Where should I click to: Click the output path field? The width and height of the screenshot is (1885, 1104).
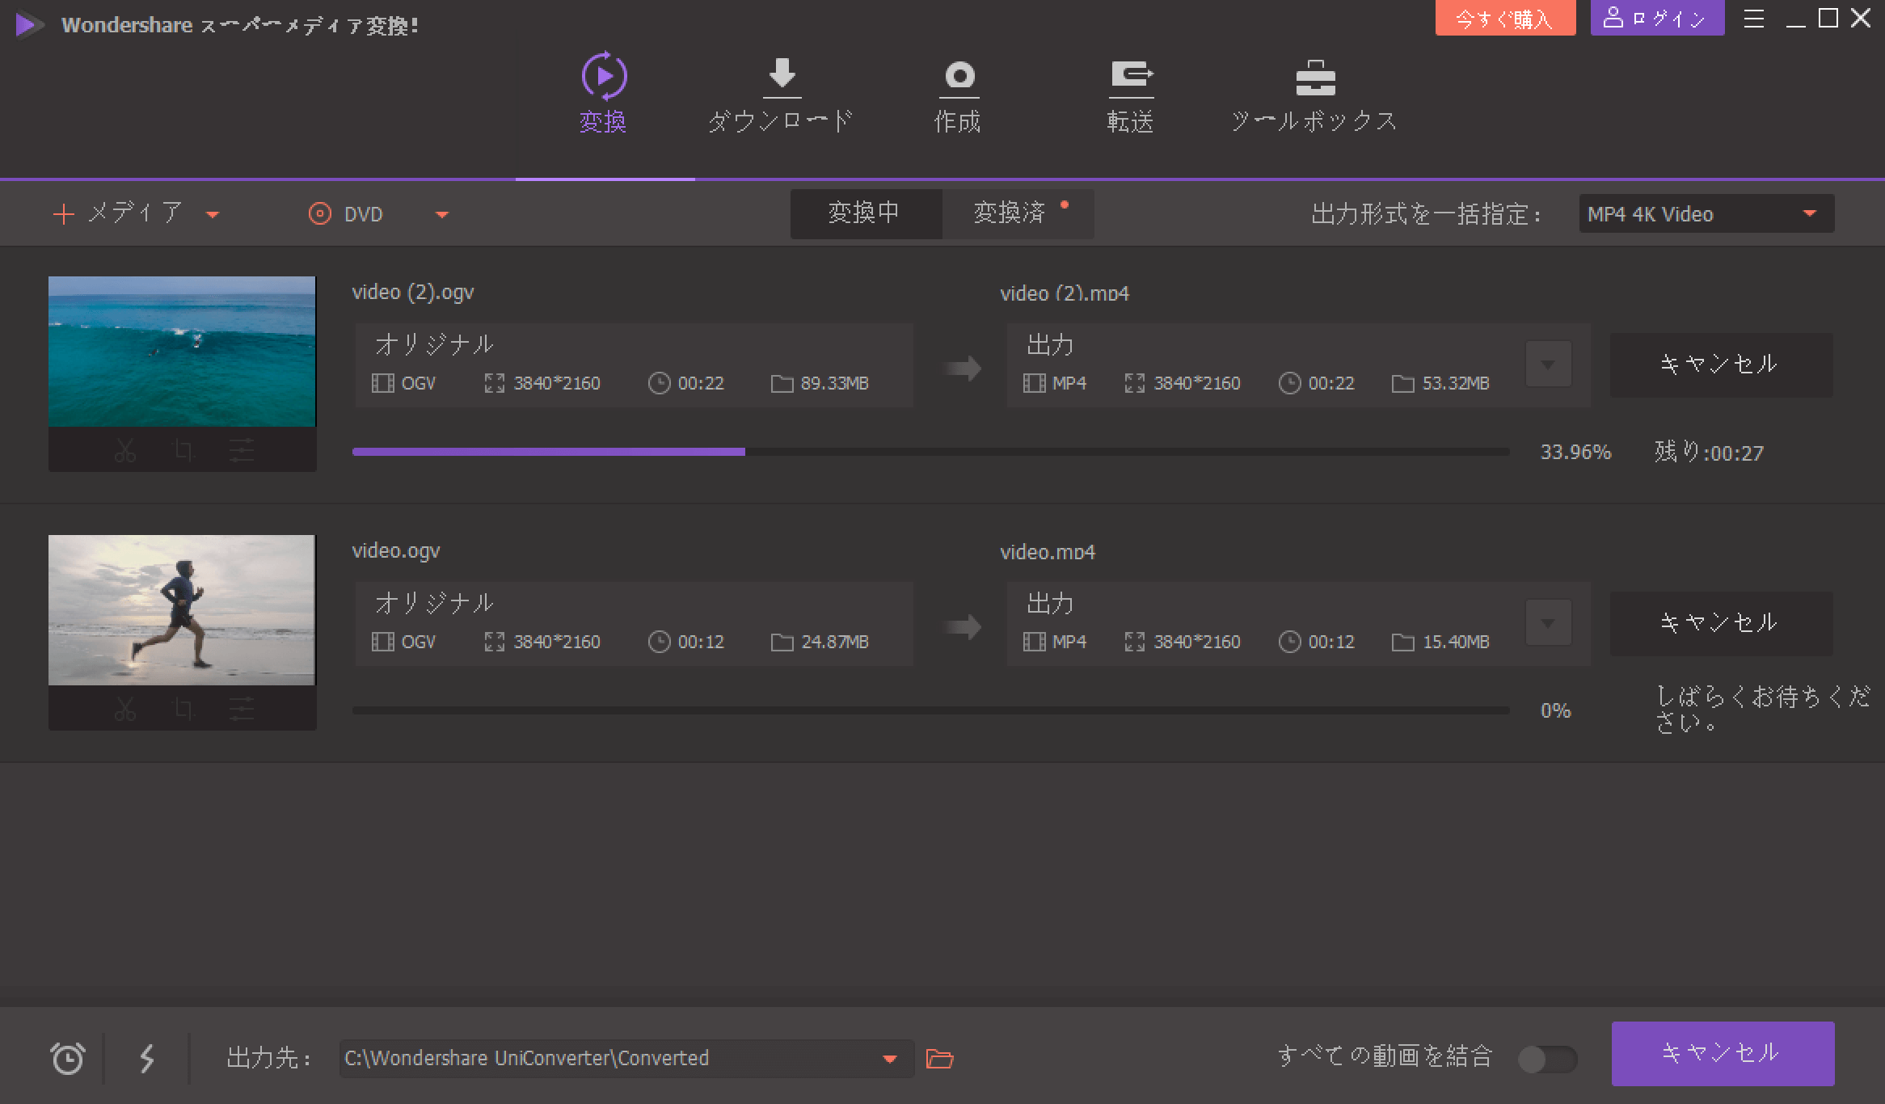click(x=626, y=1058)
